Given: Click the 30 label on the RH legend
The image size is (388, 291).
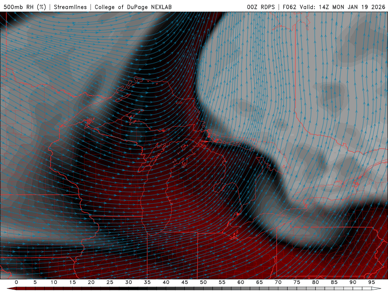Looking at the screenshot, I should (x=129, y=282).
